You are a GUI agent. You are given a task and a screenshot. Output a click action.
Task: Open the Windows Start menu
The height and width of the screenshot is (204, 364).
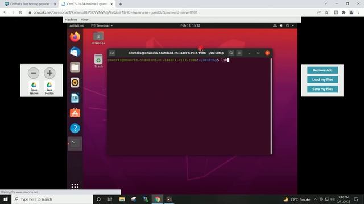(x=6, y=199)
